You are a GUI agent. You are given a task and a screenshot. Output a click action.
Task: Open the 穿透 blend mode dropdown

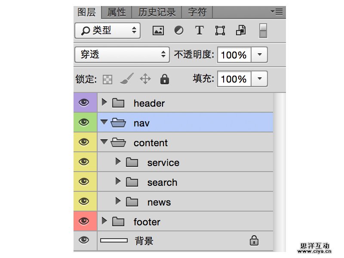click(x=122, y=55)
